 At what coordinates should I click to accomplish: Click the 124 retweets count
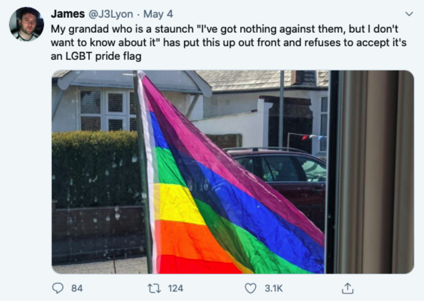[175, 288]
